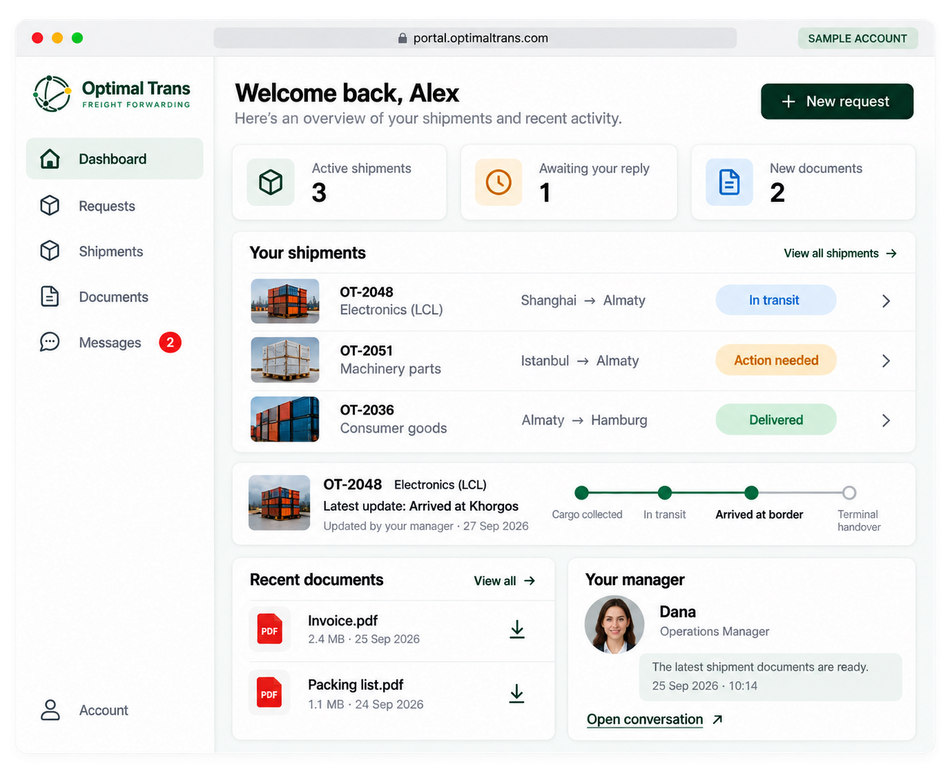Click the SAMPLE ACCOUNT badge
The width and height of the screenshot is (950, 774).
858,38
